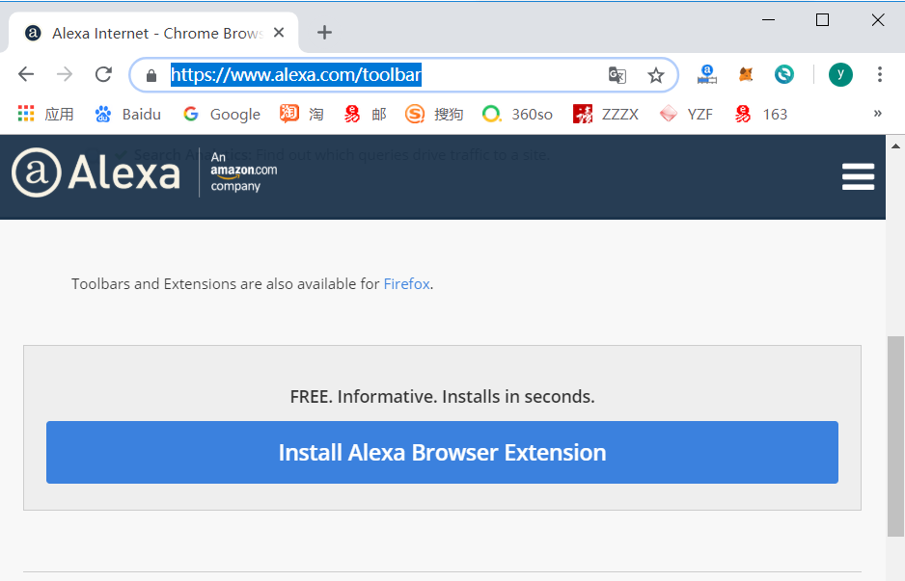Click the teal circular extension icon

(x=784, y=74)
